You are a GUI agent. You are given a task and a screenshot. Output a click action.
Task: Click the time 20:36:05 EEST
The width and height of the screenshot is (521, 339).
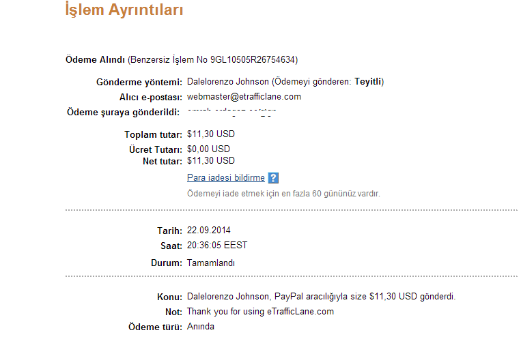217,246
